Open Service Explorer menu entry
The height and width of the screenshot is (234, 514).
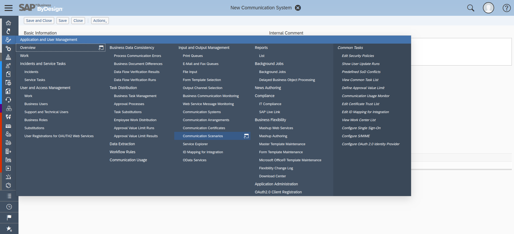click(x=195, y=144)
